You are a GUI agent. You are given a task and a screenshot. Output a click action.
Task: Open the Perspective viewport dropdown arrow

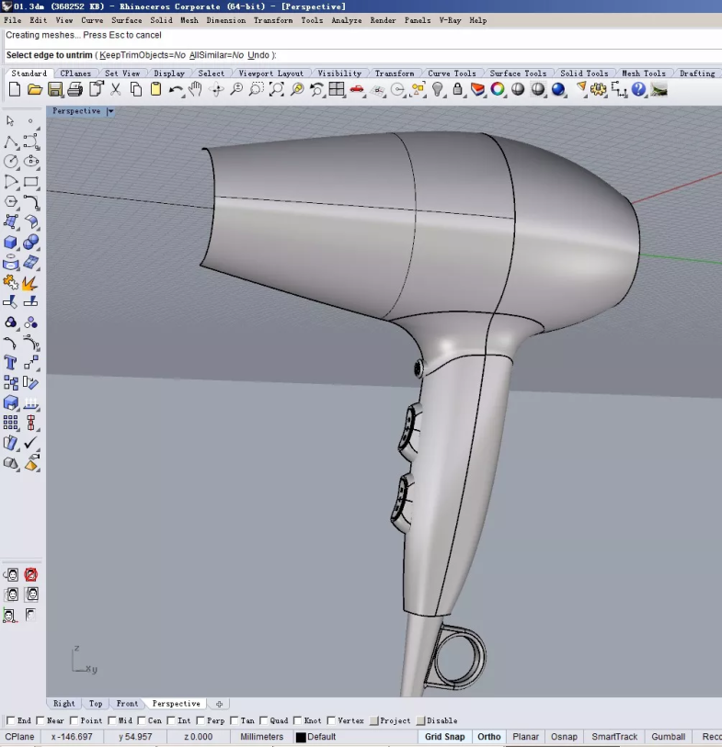click(x=110, y=111)
